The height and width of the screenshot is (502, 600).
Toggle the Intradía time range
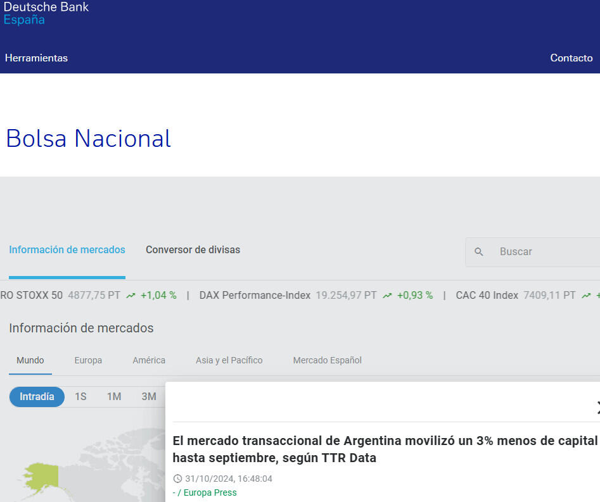pyautogui.click(x=37, y=397)
